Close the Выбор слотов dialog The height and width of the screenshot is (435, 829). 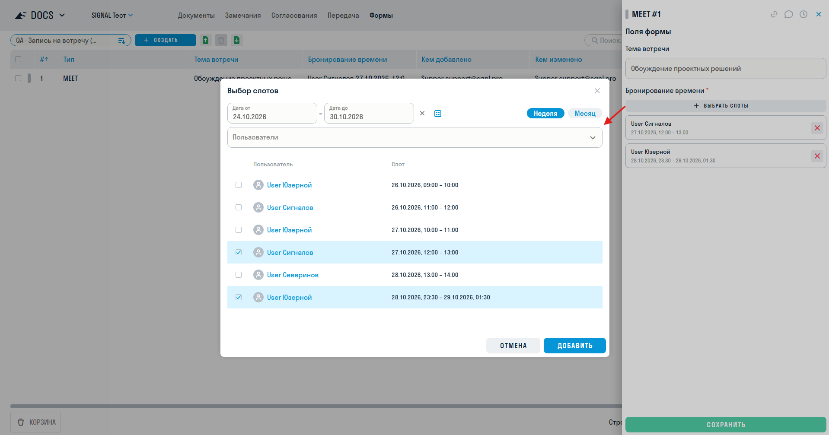597,91
